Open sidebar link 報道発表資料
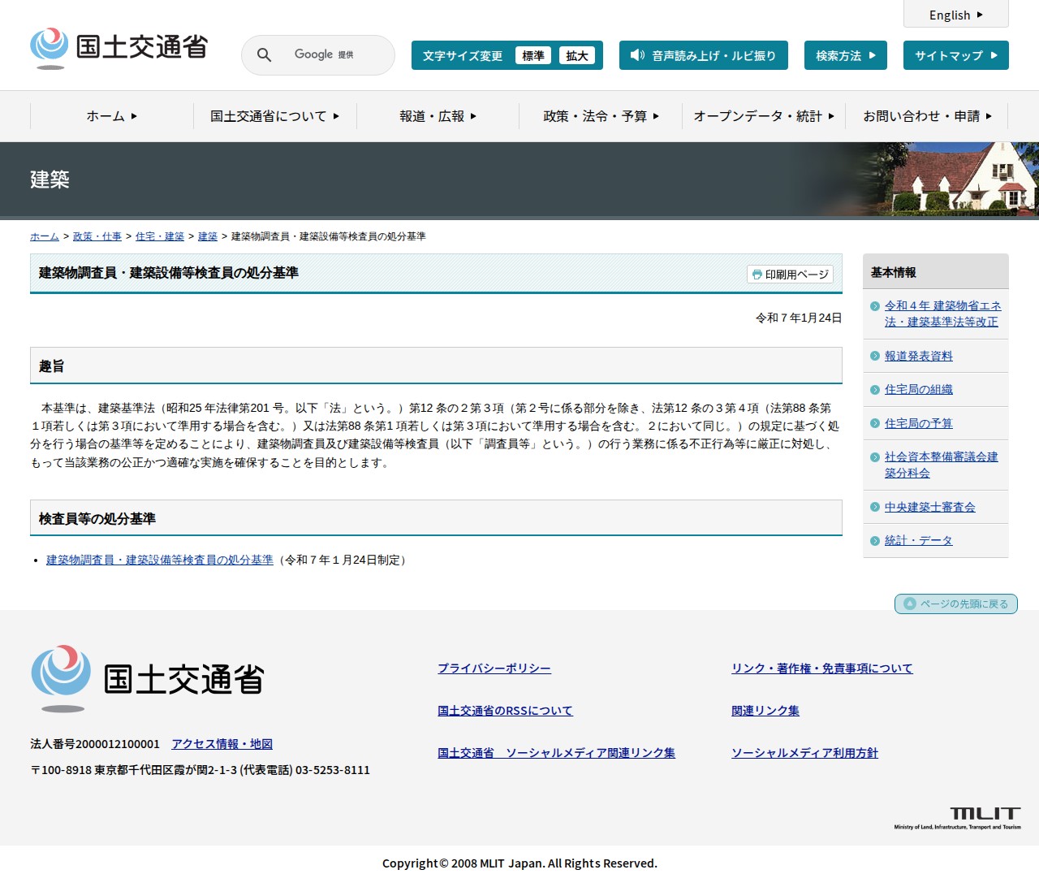The width and height of the screenshot is (1039, 887). tap(919, 356)
